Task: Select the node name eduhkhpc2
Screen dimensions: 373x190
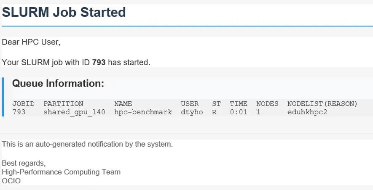Action: click(307, 112)
